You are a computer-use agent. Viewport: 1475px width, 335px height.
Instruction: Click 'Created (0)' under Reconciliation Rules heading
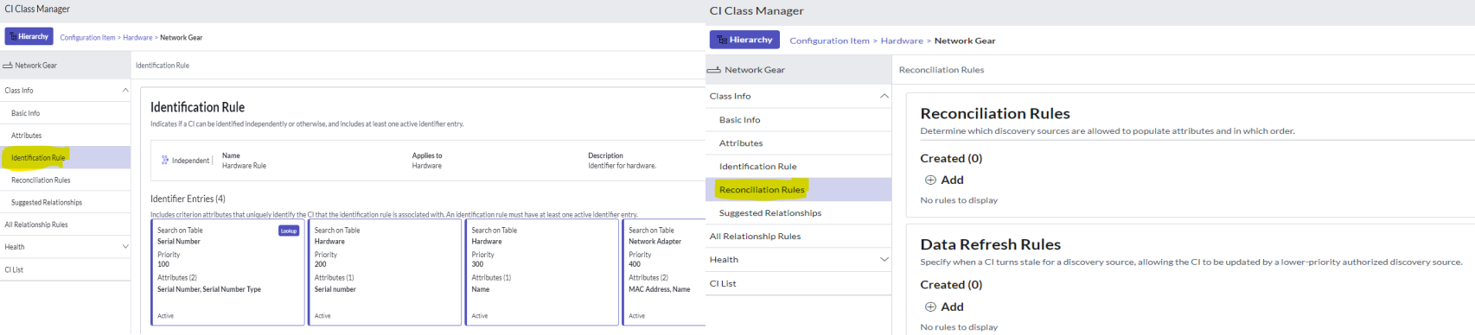[x=951, y=158]
